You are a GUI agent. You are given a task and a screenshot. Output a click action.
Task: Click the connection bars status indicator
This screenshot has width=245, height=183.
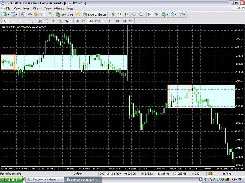coord(211,174)
